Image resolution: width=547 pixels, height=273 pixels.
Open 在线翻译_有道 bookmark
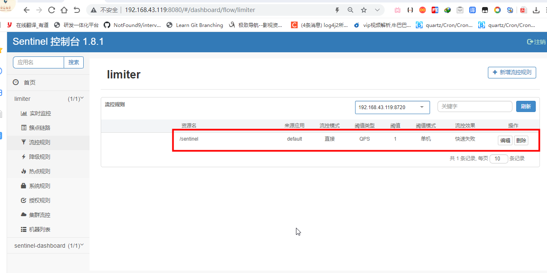click(28, 25)
